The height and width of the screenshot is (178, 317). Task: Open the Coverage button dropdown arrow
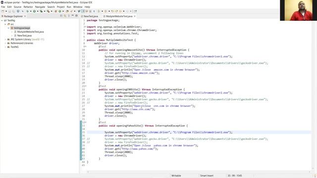tap(45, 11)
